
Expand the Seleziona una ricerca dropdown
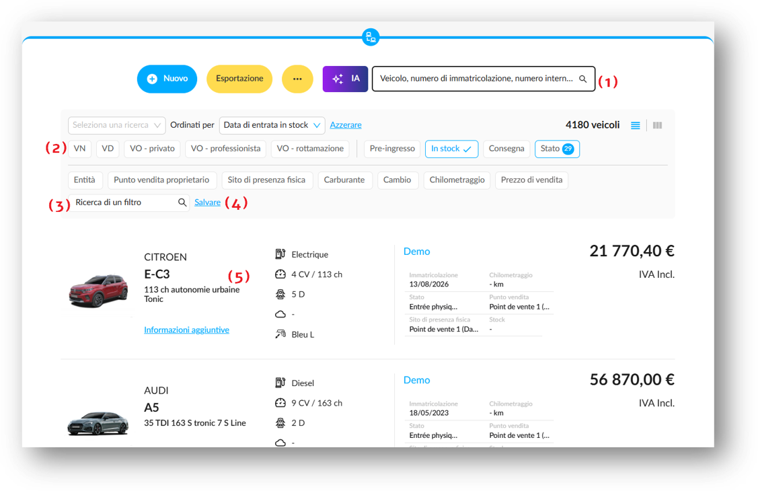coord(117,125)
